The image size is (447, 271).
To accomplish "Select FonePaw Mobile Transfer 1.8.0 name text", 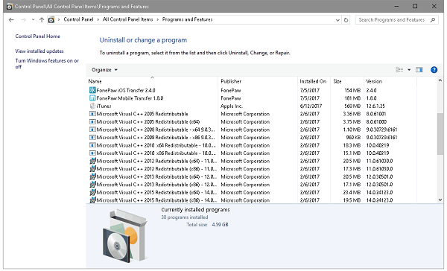I will pyautogui.click(x=130, y=98).
